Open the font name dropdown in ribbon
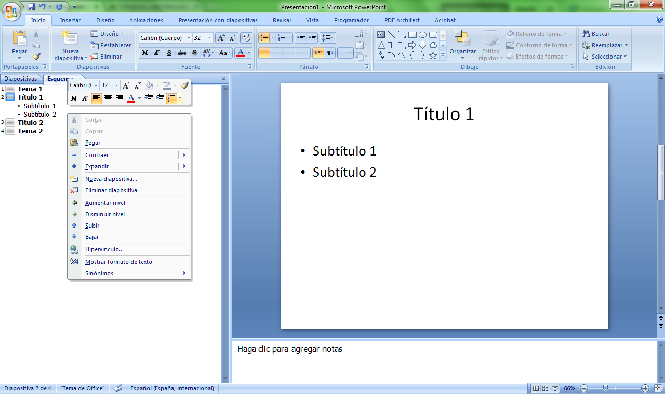Screen dimensions: 665x394 tap(189, 38)
